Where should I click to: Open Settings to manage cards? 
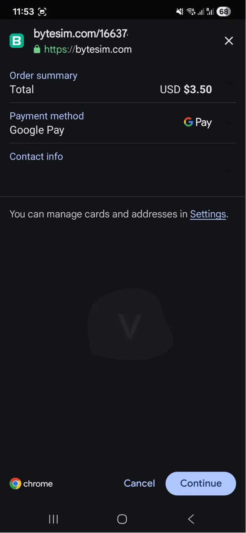tap(208, 214)
